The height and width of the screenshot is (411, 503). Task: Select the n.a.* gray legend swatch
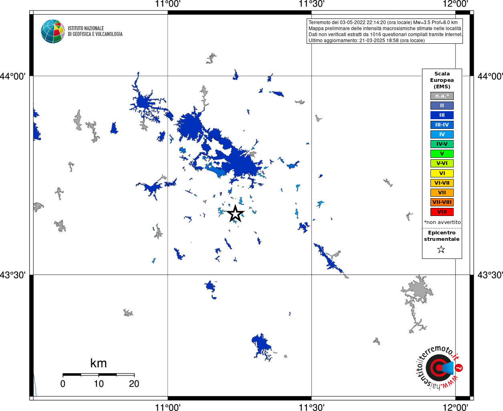(442, 96)
